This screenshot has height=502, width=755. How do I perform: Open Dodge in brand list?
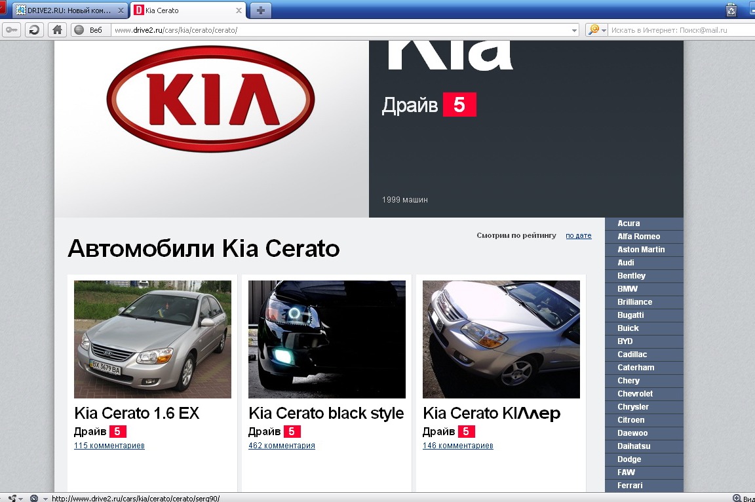pyautogui.click(x=644, y=459)
